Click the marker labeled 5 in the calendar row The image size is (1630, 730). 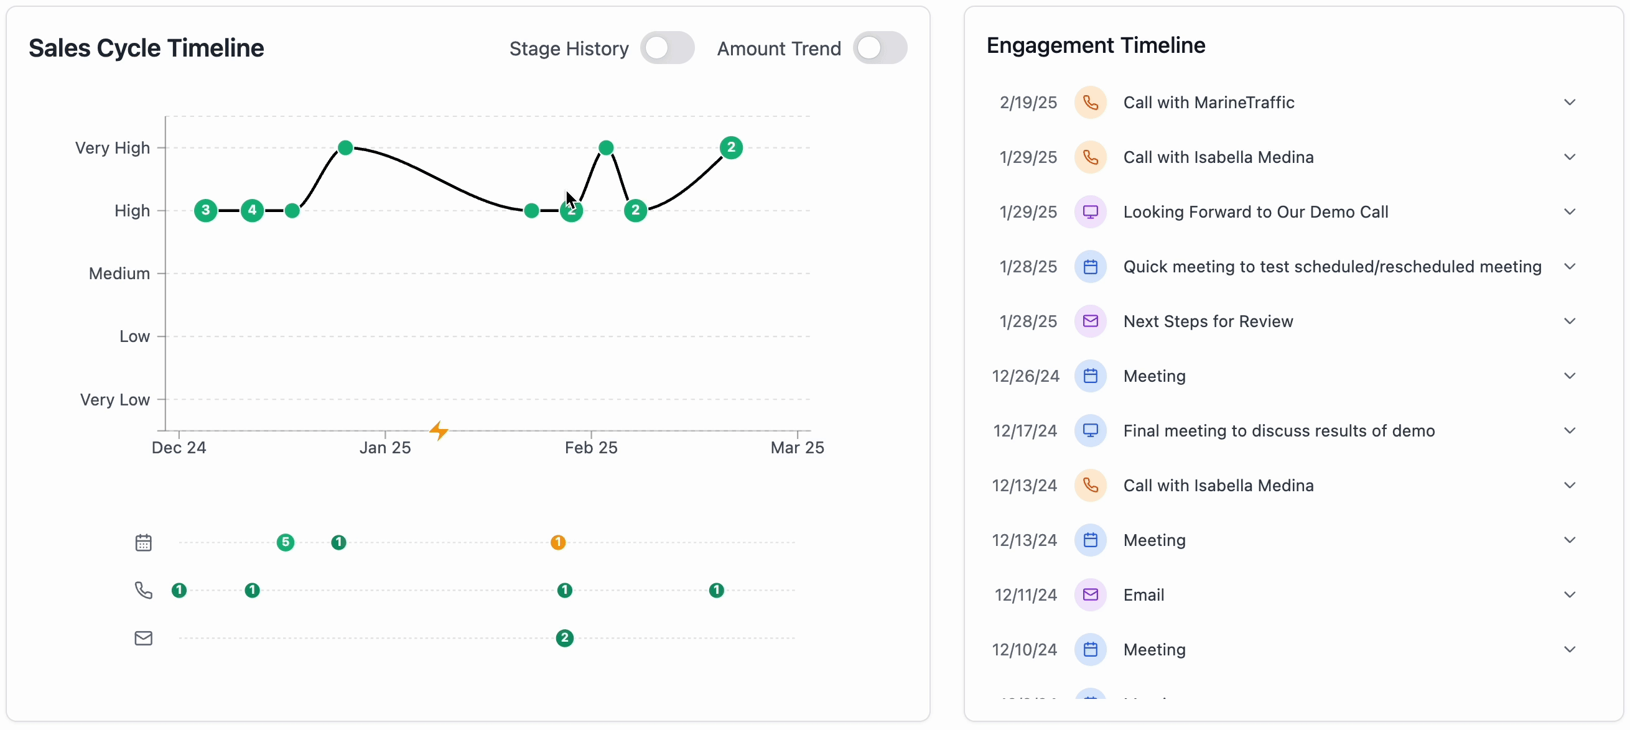(286, 542)
